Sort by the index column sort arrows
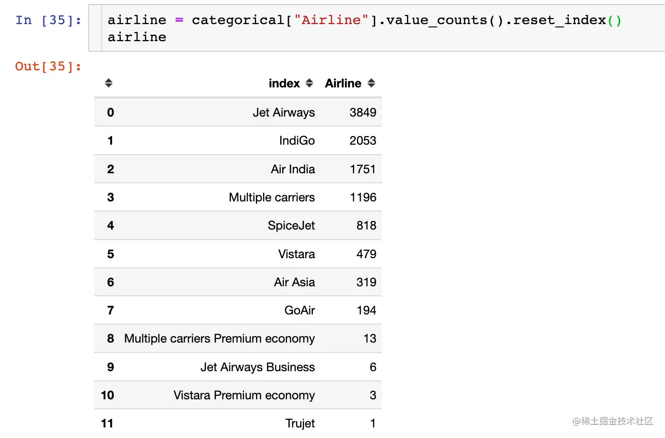The height and width of the screenshot is (438, 665). pyautogui.click(x=309, y=83)
